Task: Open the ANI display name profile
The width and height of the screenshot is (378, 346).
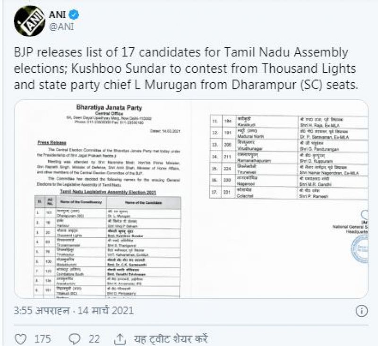Action: pyautogui.click(x=59, y=15)
